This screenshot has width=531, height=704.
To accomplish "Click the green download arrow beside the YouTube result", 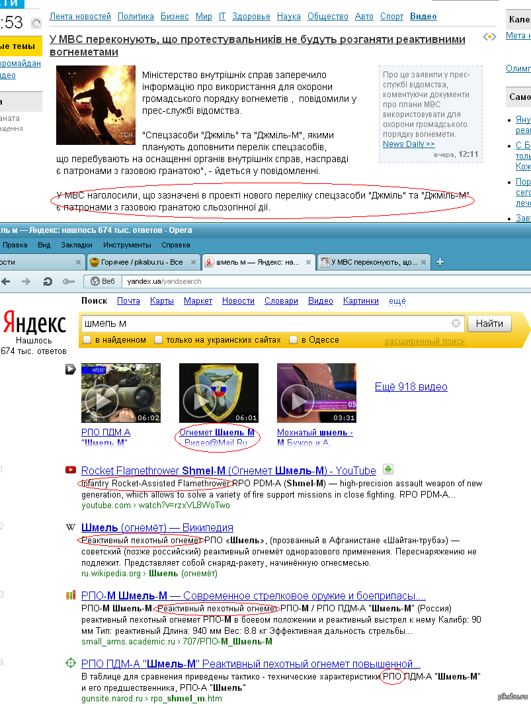I will tap(388, 469).
